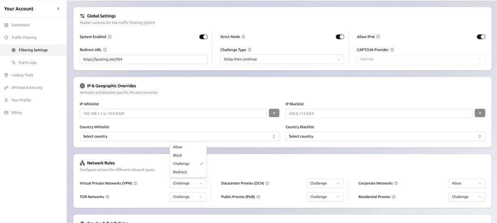Click the Global Settings sliders icon
Image resolution: width=497 pixels, height=223 pixels.
[82, 16]
